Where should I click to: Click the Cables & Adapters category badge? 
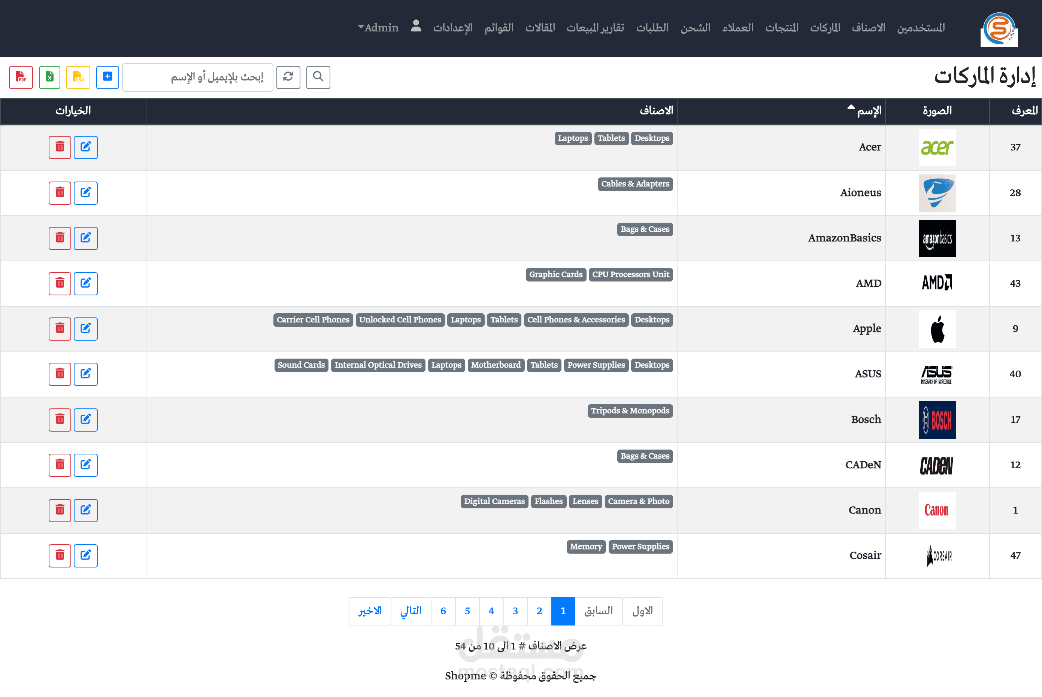[635, 183]
